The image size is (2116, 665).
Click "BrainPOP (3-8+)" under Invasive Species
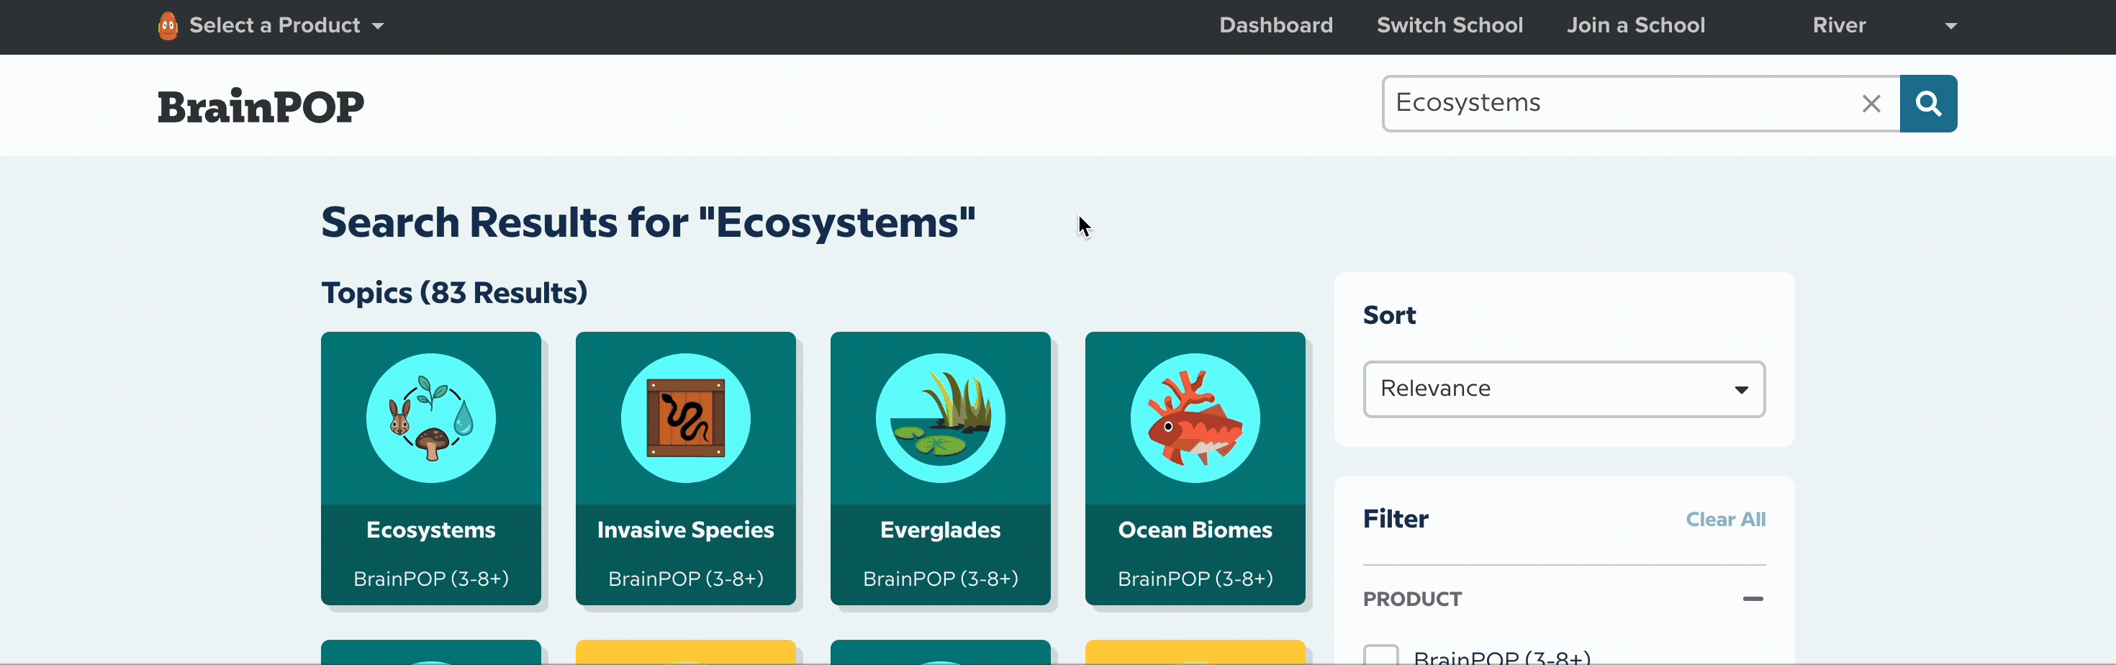click(686, 579)
